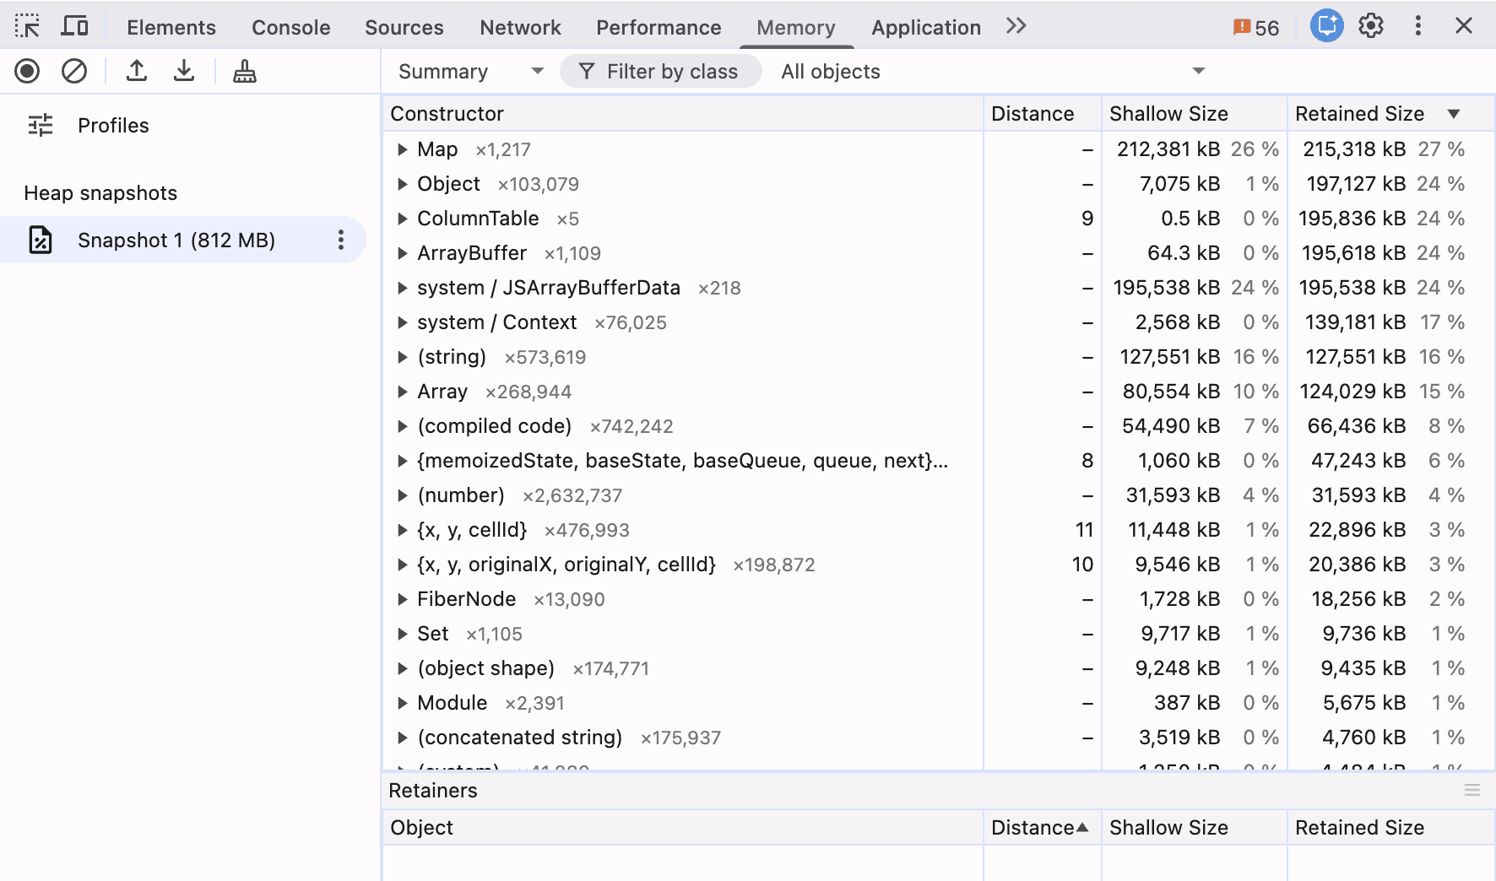Switch to the Console panel
The height and width of the screenshot is (881, 1496).
(x=290, y=27)
